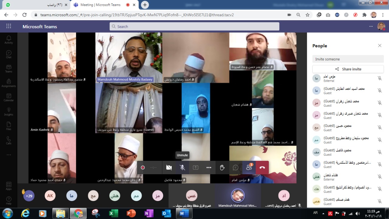Expand more actions in call toolbar
Image resolution: width=389 pixels, height=219 pixels.
[209, 168]
